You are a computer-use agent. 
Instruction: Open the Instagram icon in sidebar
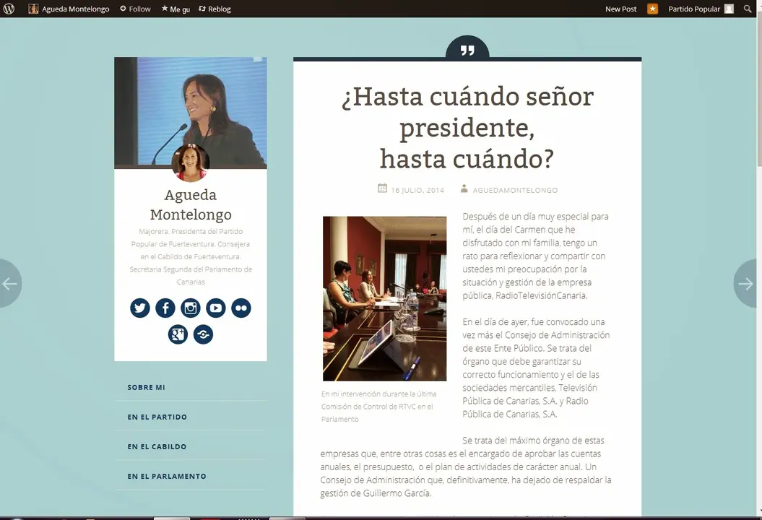(x=191, y=308)
